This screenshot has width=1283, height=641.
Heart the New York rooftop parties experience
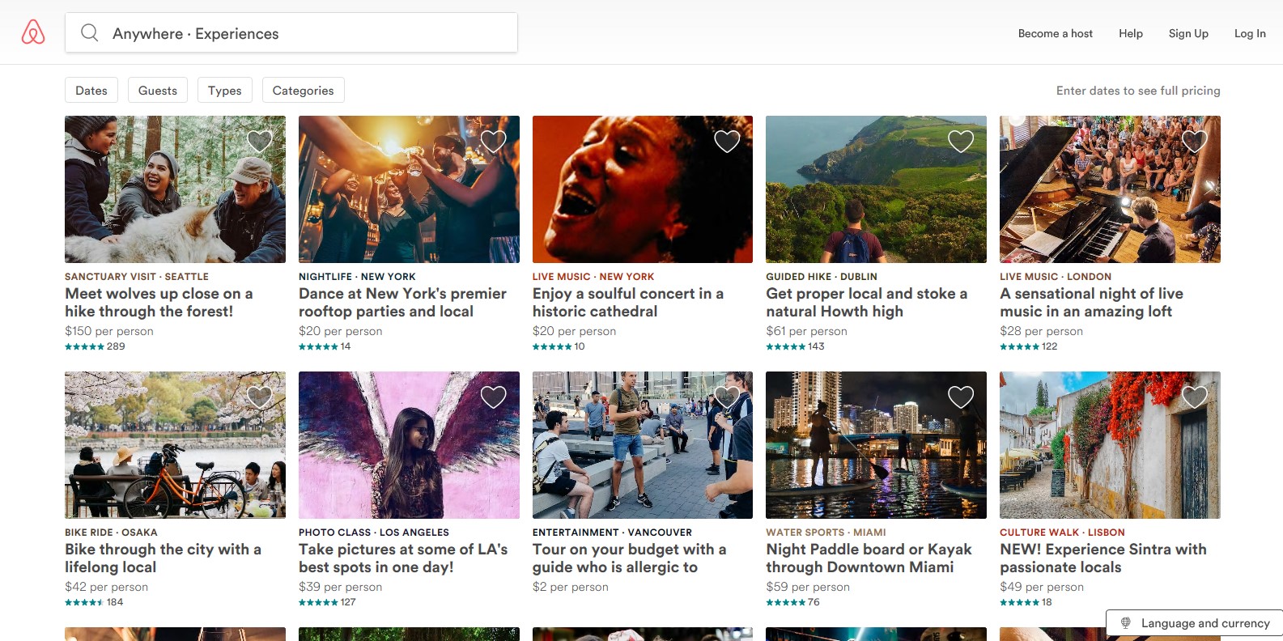[493, 142]
